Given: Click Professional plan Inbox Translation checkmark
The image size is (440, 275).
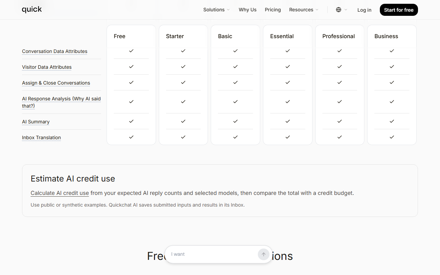Looking at the screenshot, I should pyautogui.click(x=340, y=137).
